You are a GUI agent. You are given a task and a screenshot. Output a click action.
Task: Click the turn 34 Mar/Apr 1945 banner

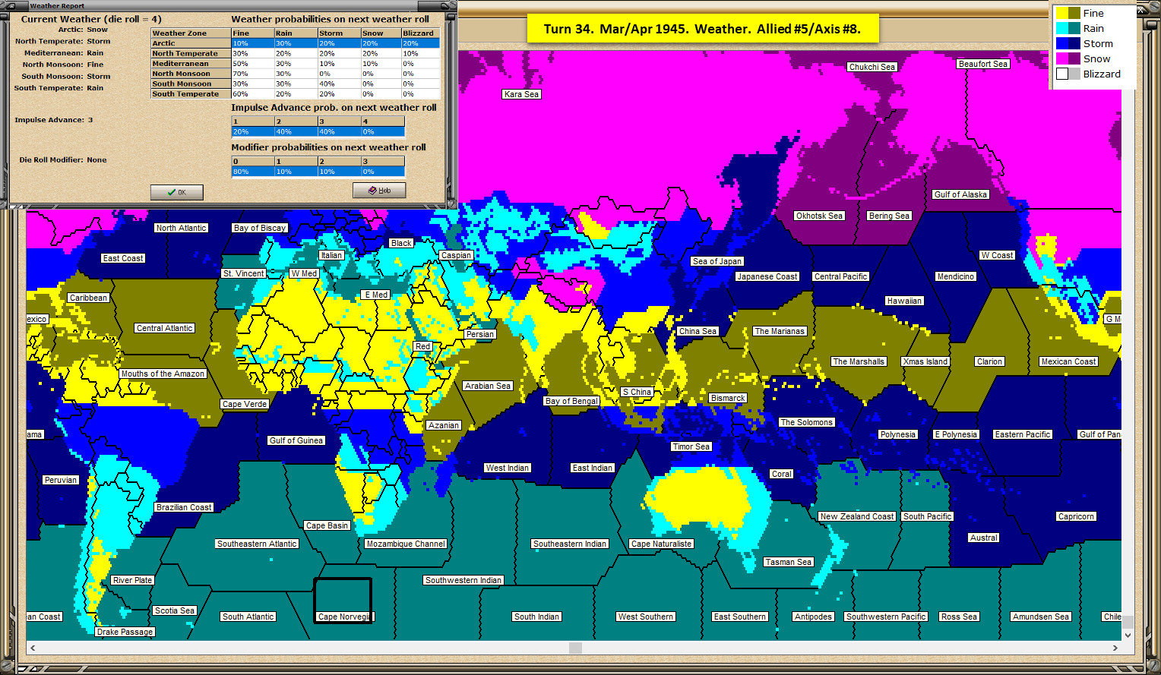(702, 29)
